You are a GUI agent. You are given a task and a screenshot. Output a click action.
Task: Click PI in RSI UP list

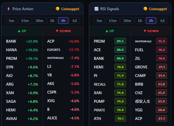click(95, 76)
